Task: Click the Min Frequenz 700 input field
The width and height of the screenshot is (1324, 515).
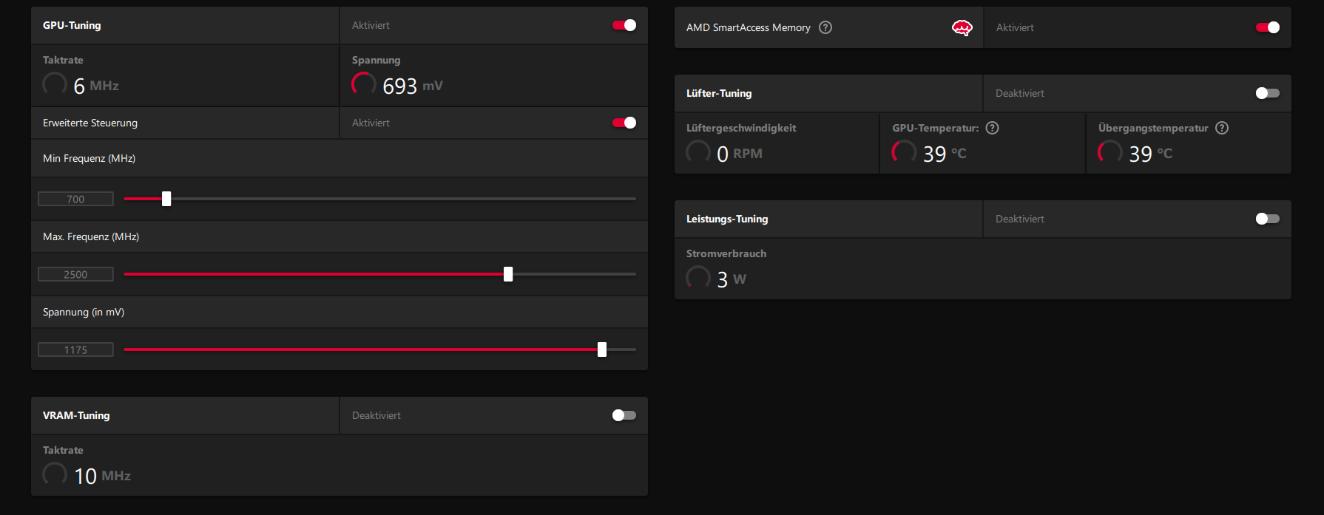Action: (x=75, y=199)
